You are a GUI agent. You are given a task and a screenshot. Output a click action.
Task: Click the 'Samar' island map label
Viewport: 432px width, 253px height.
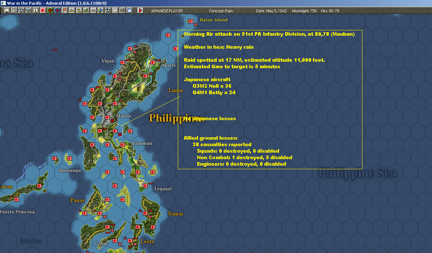click(176, 214)
